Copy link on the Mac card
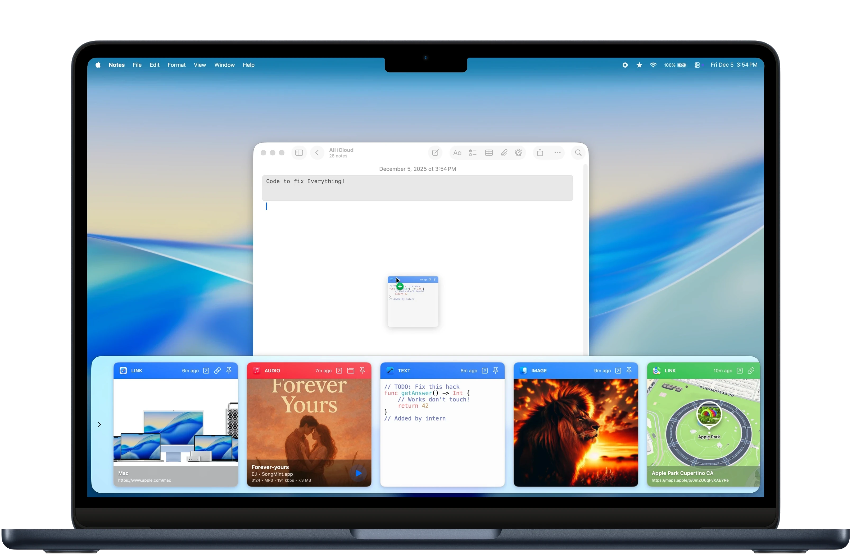 217,371
